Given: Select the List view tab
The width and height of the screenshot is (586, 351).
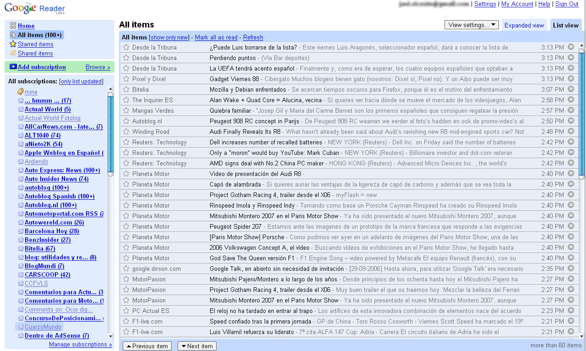Looking at the screenshot, I should pos(565,25).
